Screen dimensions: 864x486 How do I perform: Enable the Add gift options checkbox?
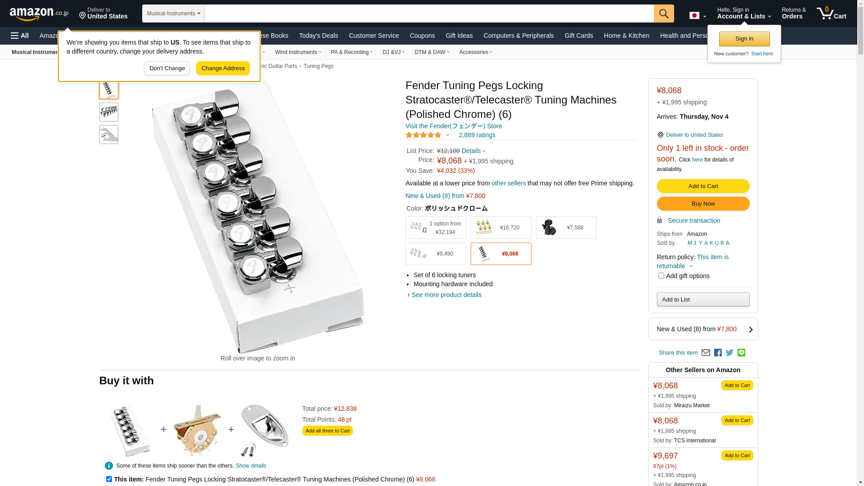[661, 276]
